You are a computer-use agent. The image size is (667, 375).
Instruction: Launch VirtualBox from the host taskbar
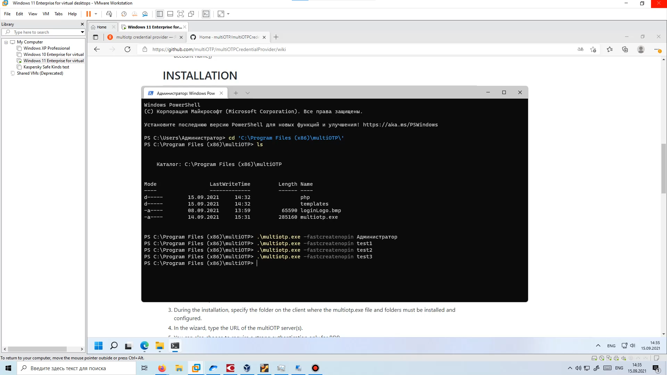click(x=247, y=368)
